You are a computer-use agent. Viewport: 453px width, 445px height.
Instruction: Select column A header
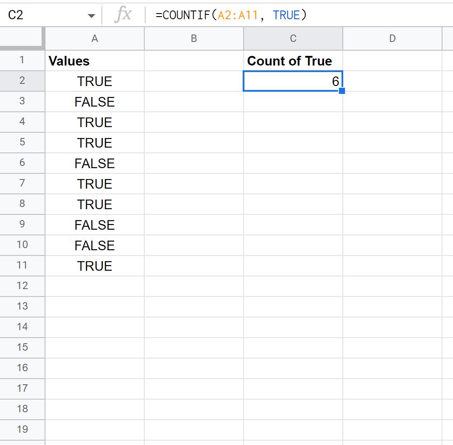[95, 38]
